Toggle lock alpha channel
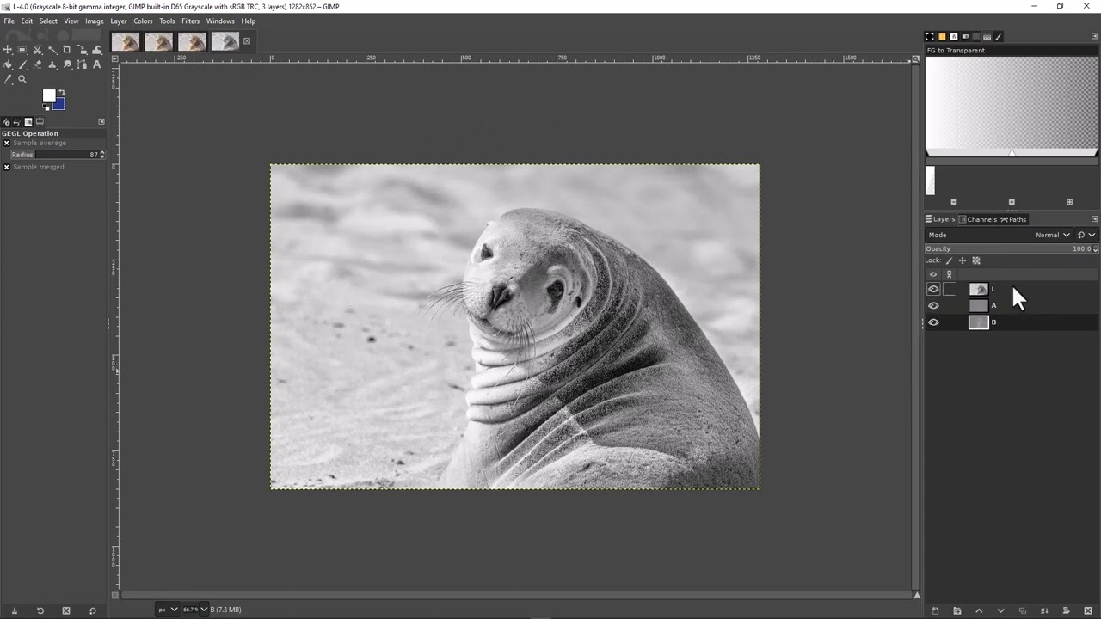 pos(976,260)
